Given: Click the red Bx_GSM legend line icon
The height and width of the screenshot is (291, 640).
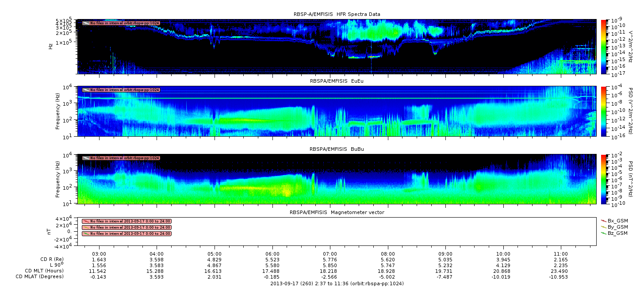Looking at the screenshot, I should click(604, 221).
